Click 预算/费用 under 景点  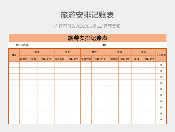point(73,59)
